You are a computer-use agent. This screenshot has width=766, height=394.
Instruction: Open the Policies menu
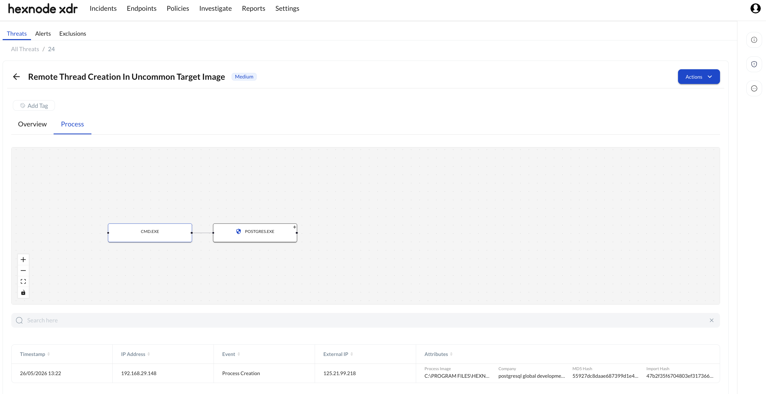pos(178,8)
